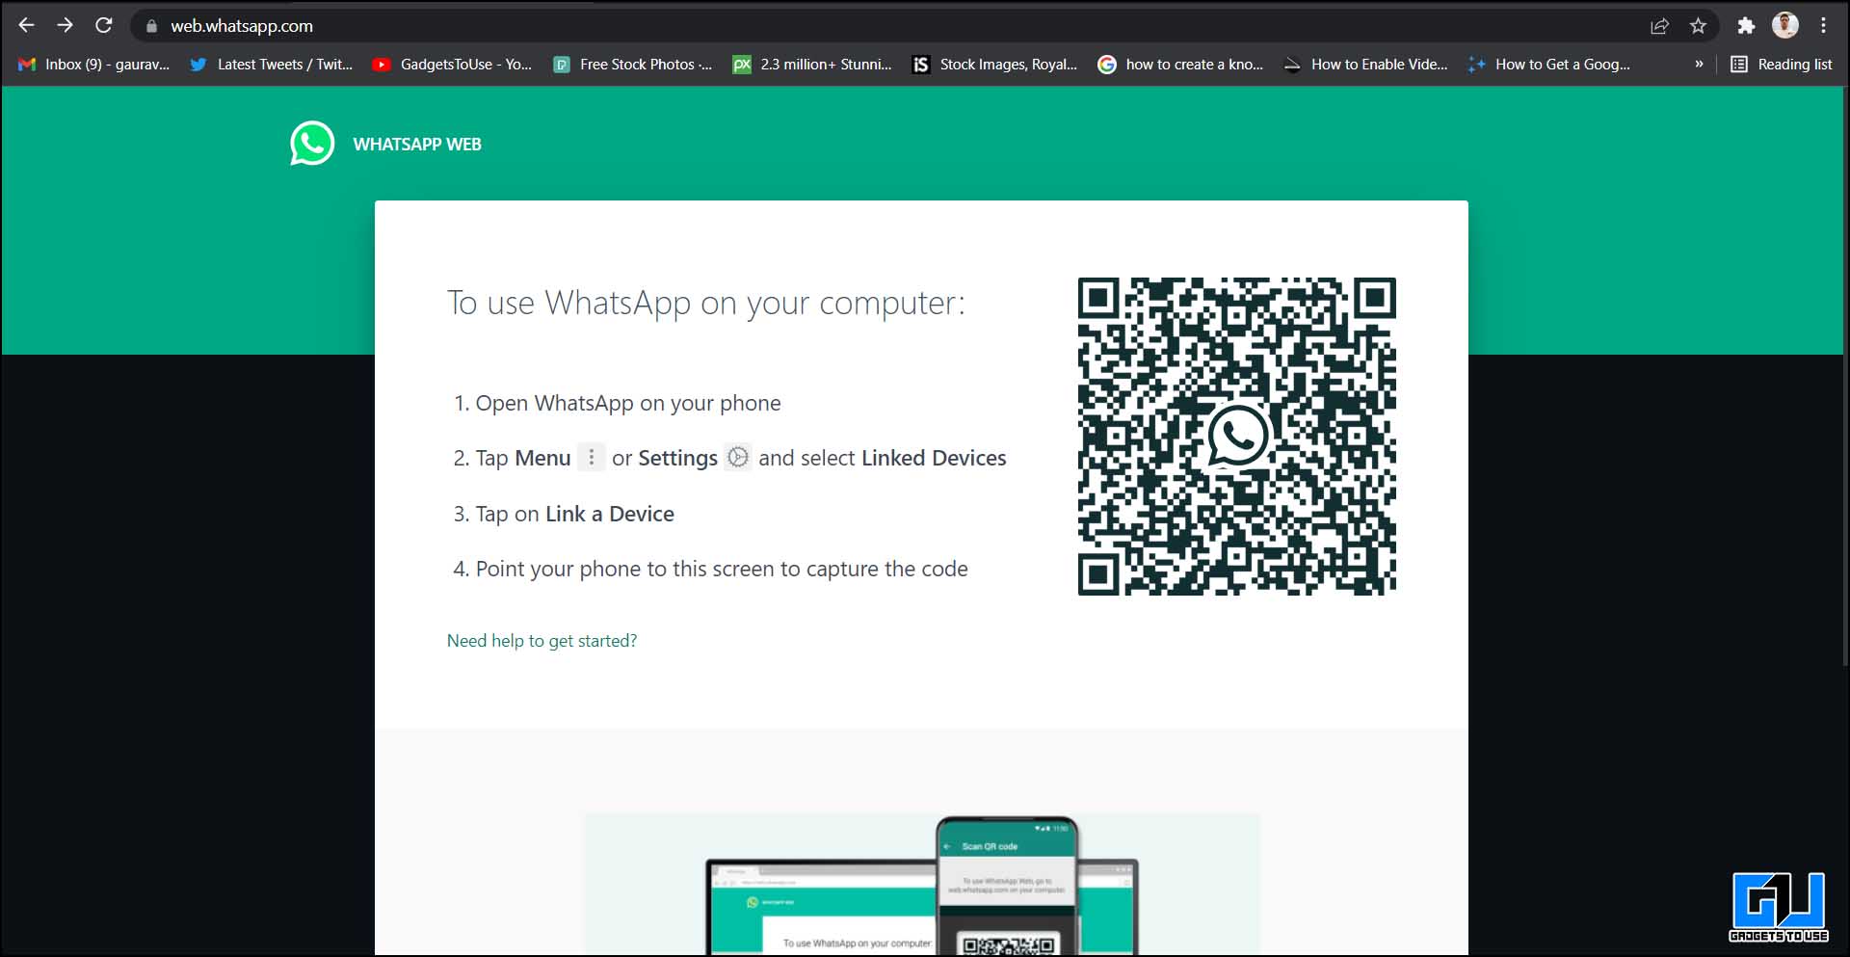
Task: Bookmark this page with star icon
Action: tap(1698, 26)
